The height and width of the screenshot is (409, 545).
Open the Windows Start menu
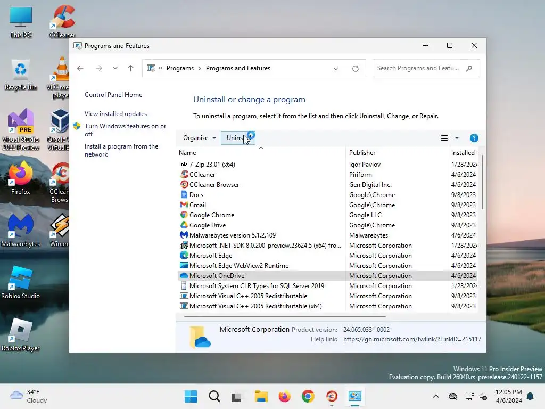pos(191,396)
